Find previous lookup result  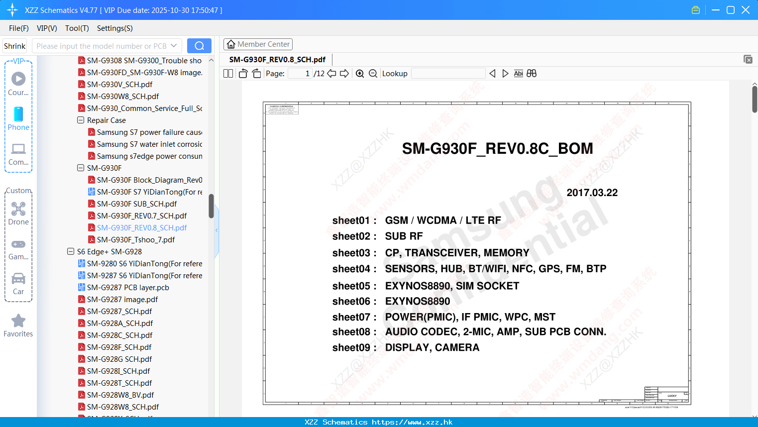coord(492,74)
